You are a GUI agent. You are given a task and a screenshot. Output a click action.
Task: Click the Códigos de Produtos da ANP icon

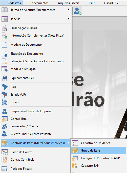click(x=75, y=158)
